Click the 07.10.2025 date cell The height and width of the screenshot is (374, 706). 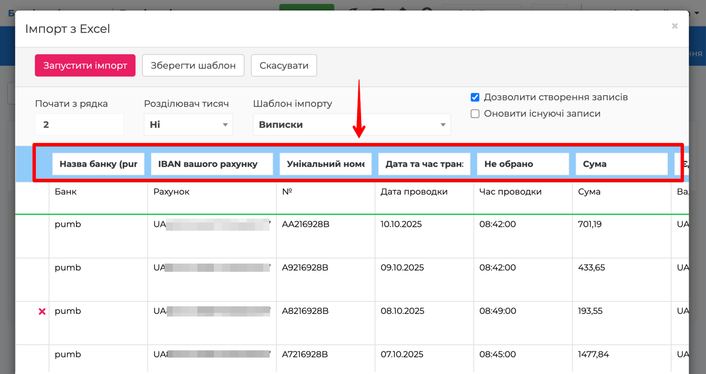pyautogui.click(x=402, y=354)
